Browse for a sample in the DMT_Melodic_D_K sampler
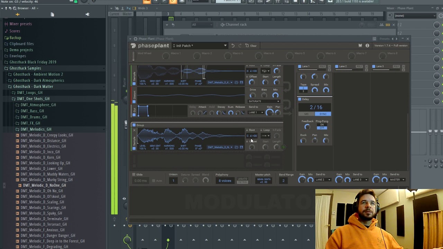443x249 pixels. (x=236, y=83)
